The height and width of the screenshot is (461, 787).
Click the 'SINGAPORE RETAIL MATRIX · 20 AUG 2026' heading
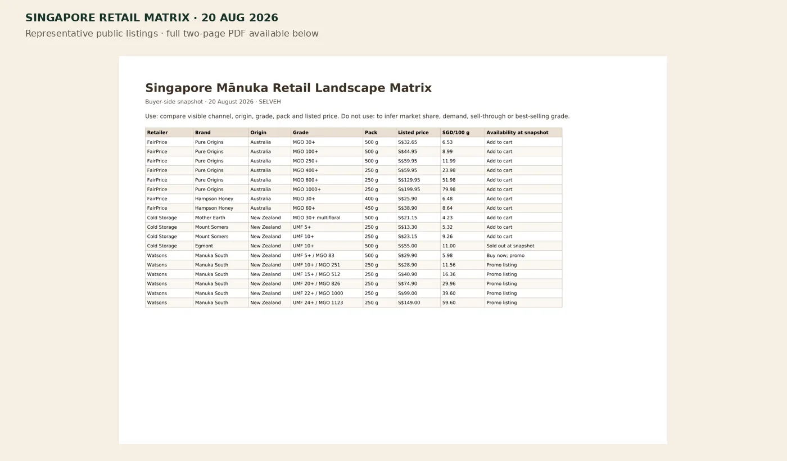[x=152, y=18]
